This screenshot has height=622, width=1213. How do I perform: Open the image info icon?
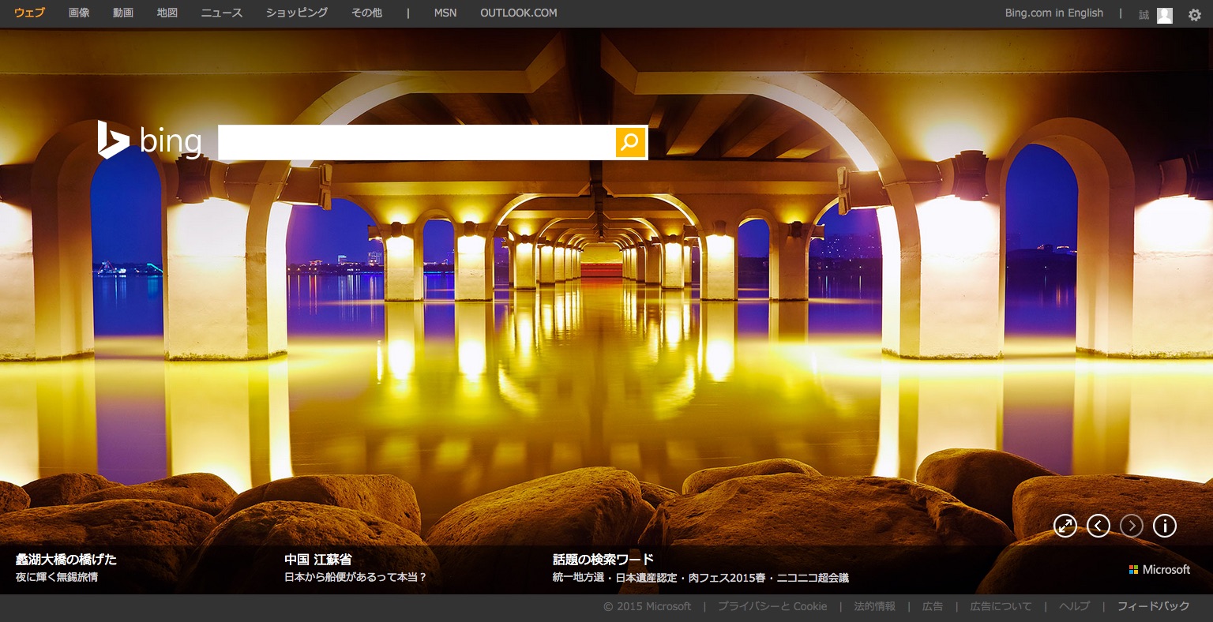(x=1165, y=526)
